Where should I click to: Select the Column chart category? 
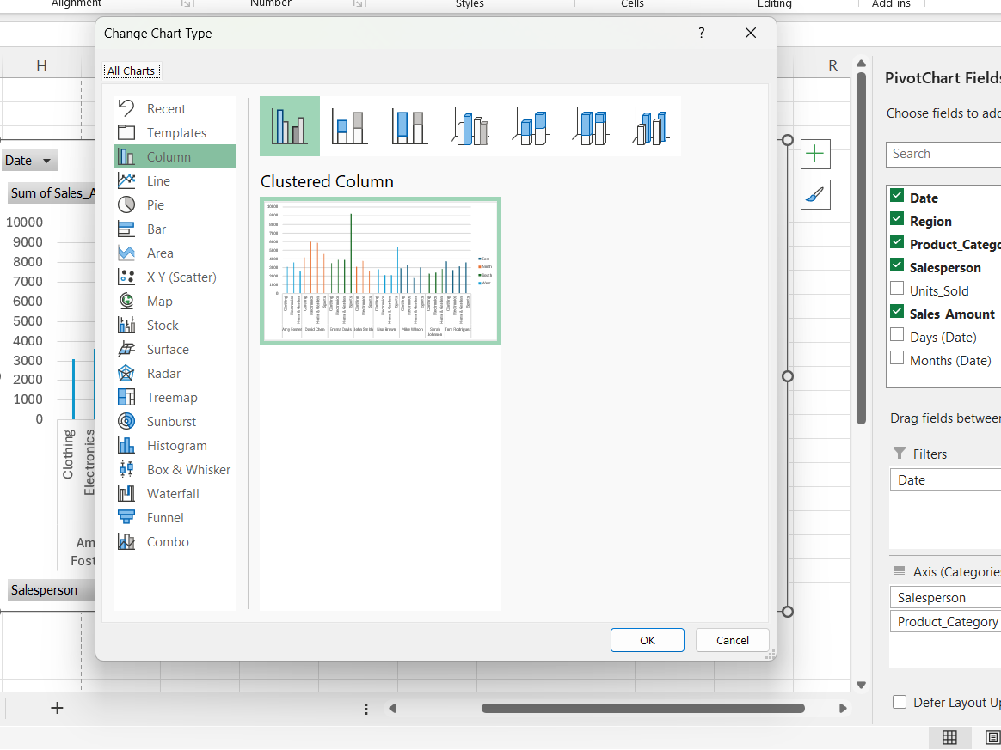tap(175, 157)
